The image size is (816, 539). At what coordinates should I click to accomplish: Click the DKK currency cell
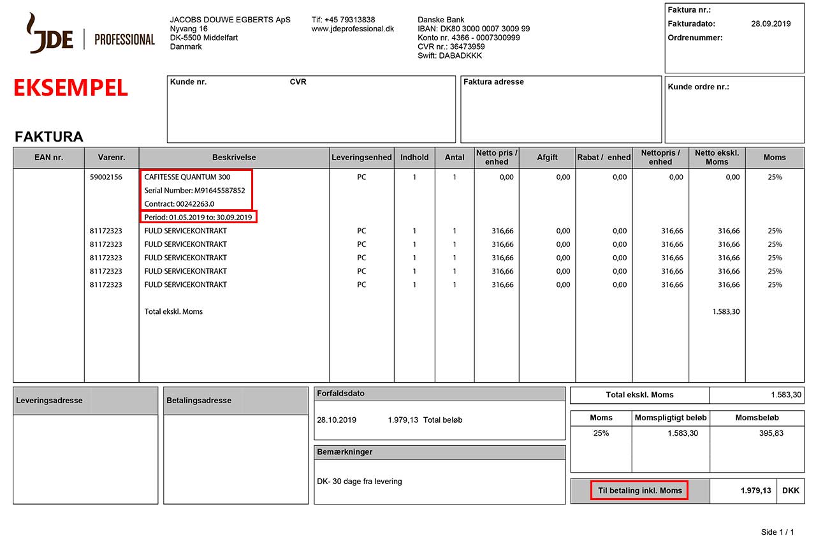(790, 491)
